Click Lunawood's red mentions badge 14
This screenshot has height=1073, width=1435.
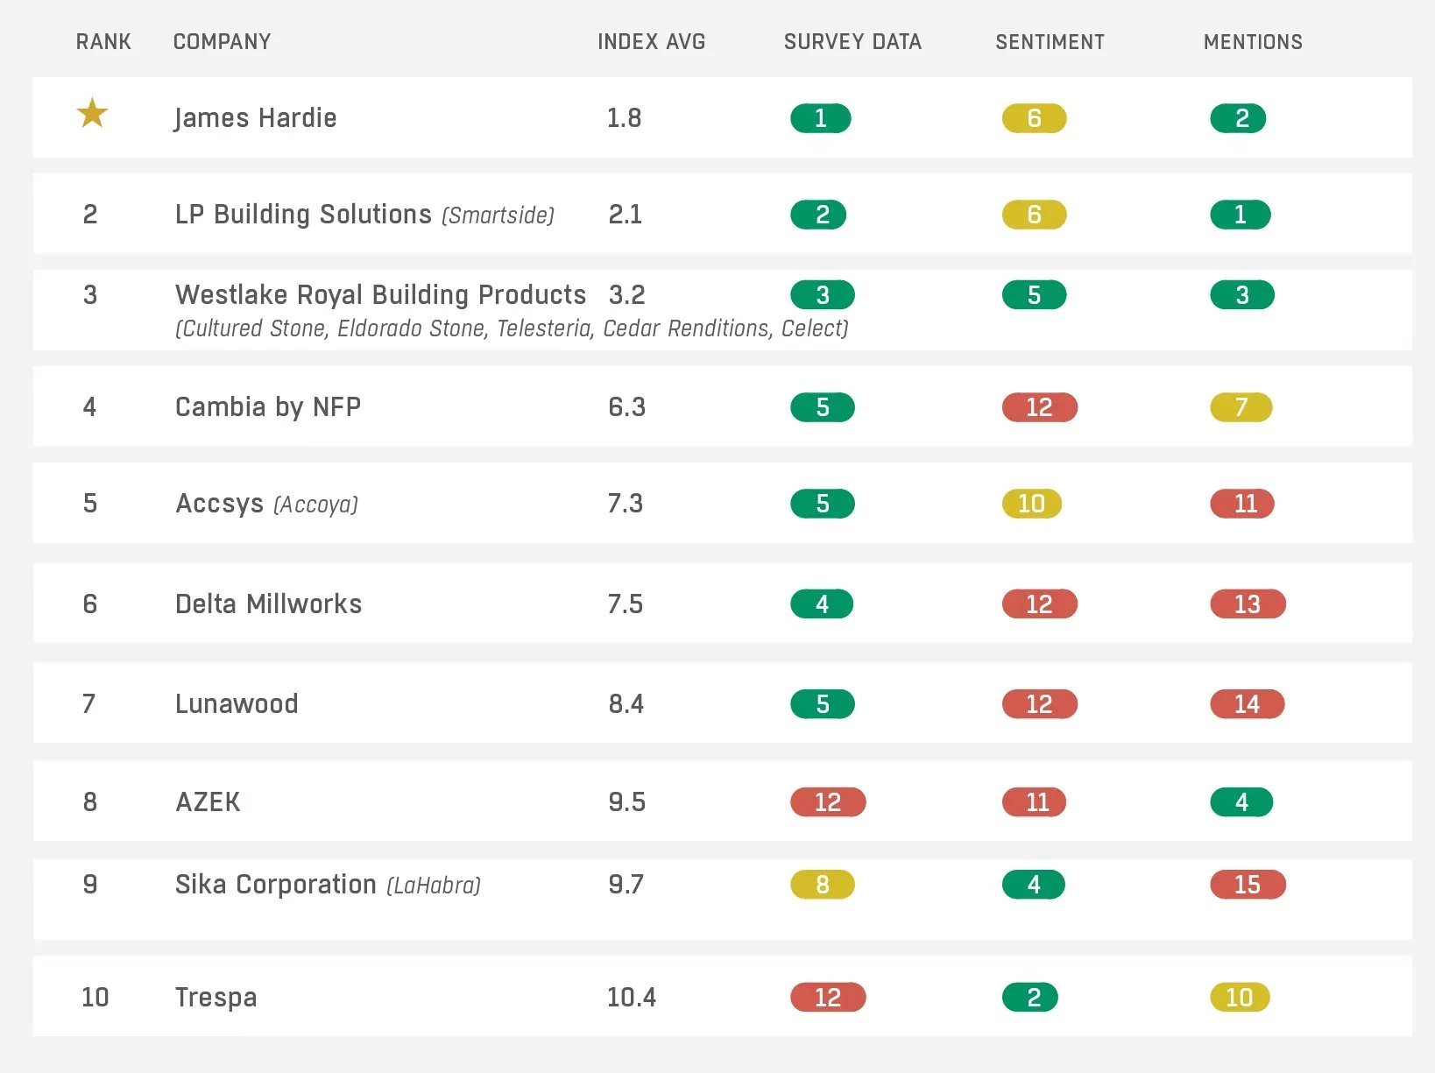pyautogui.click(x=1247, y=704)
